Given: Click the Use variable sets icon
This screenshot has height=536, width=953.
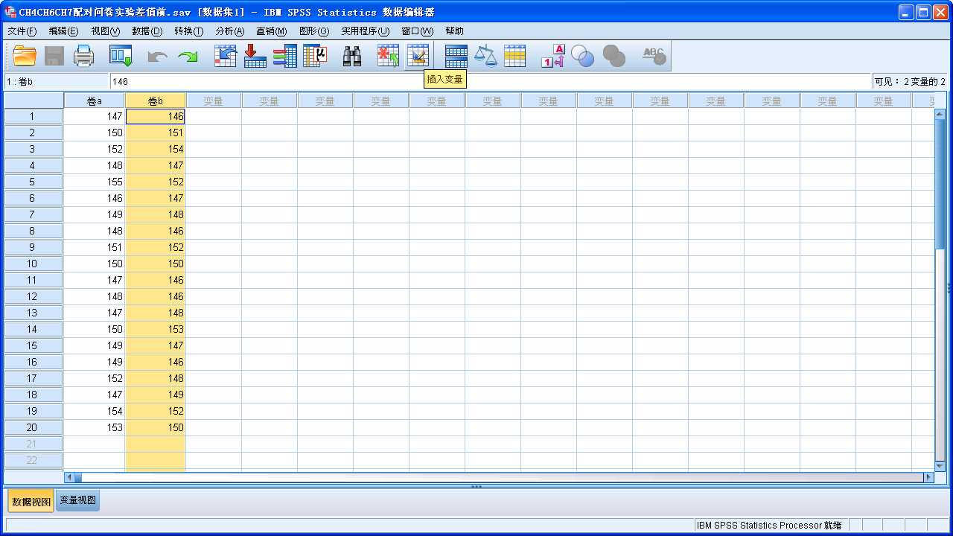Looking at the screenshot, I should 582,56.
